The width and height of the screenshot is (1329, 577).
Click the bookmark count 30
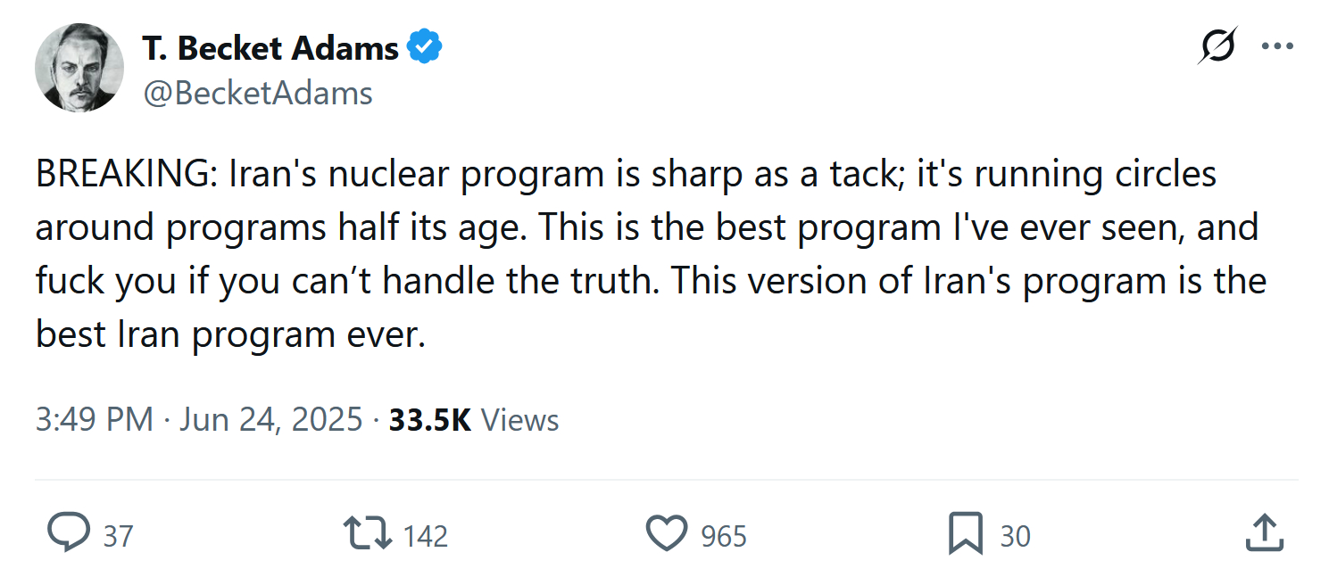pyautogui.click(x=1015, y=536)
